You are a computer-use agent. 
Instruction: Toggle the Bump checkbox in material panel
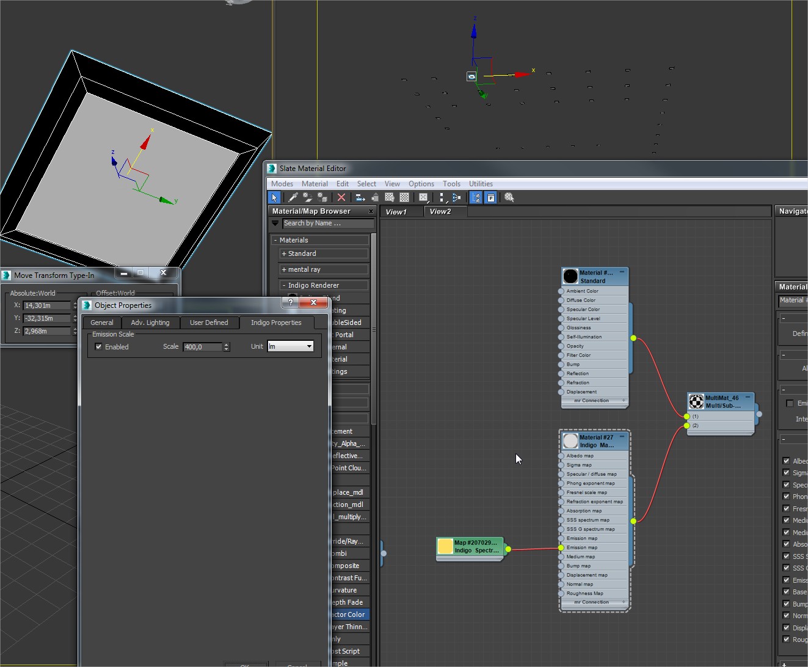click(786, 603)
